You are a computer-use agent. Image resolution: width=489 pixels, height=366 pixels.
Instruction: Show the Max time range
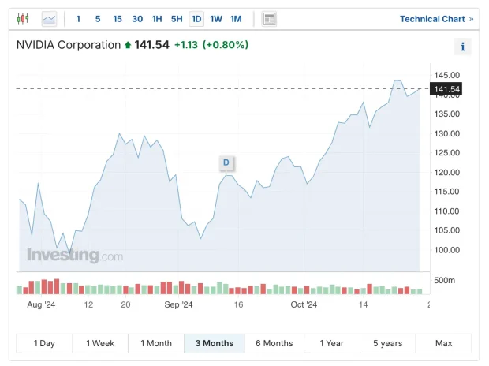tap(443, 343)
